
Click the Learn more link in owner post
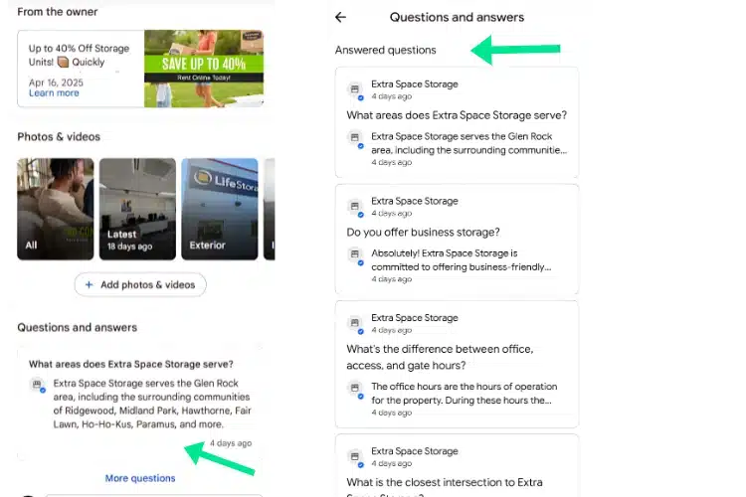pos(54,93)
